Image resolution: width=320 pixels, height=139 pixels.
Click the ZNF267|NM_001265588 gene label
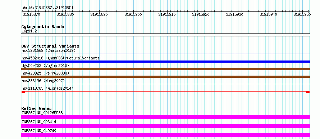[42, 113]
